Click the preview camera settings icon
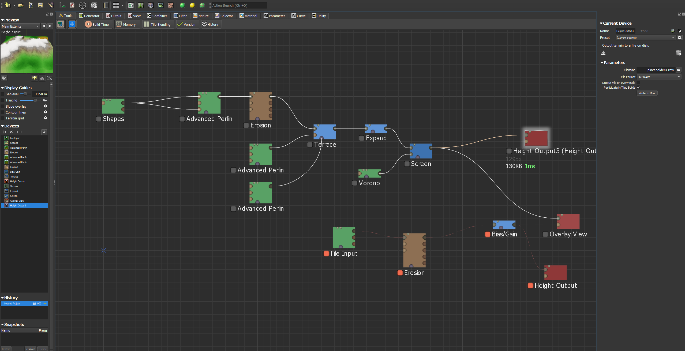 [4, 78]
